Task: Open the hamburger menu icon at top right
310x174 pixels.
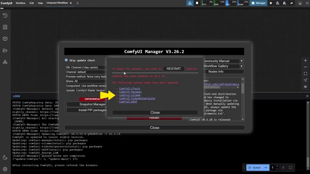Action: [x=307, y=3]
